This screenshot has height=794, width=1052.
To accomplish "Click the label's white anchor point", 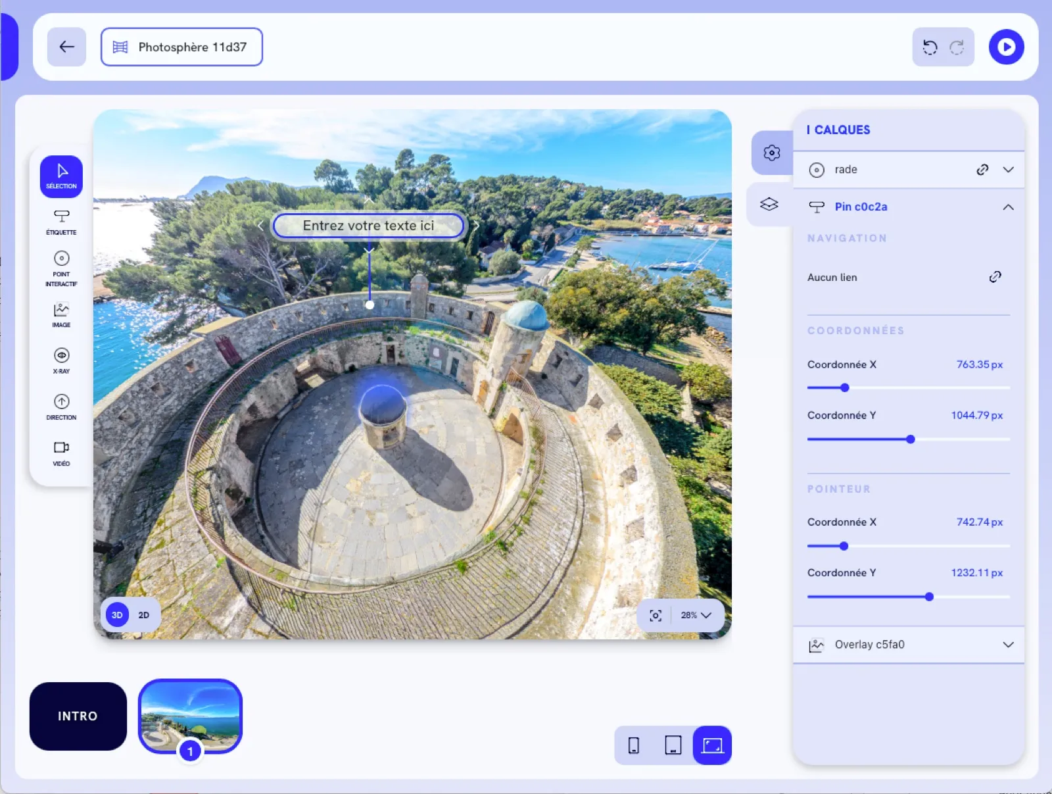I will (x=370, y=305).
